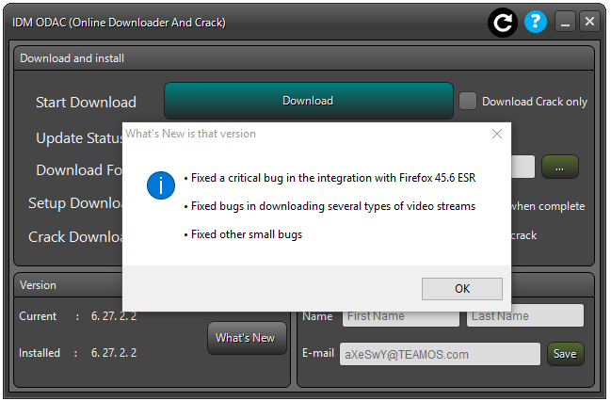Open What's New version notes button
Image resolution: width=611 pixels, height=401 pixels.
(x=247, y=338)
